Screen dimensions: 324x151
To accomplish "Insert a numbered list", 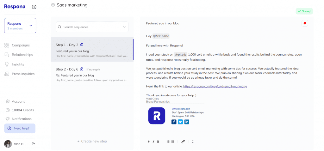I will [168, 142].
